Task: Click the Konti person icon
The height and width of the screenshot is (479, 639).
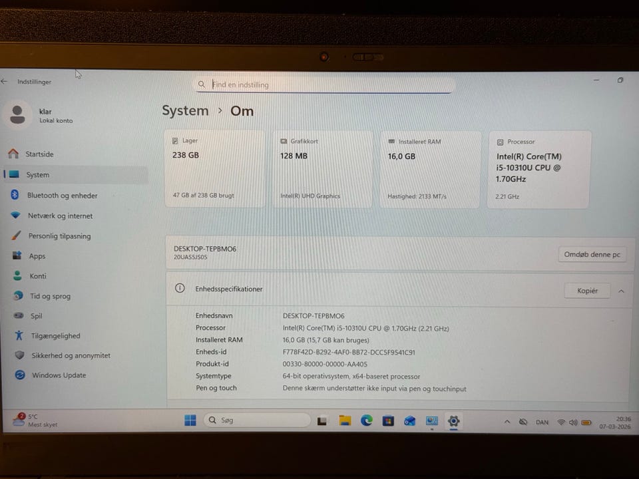Action: pos(17,275)
